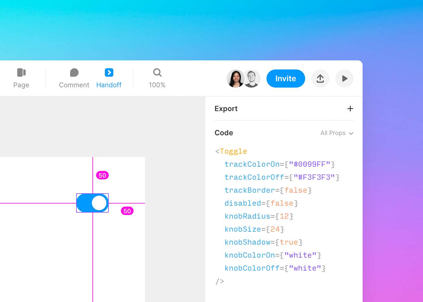The image size is (423, 302).
Task: Toggle the blue switch on the canvas
Action: (x=92, y=203)
